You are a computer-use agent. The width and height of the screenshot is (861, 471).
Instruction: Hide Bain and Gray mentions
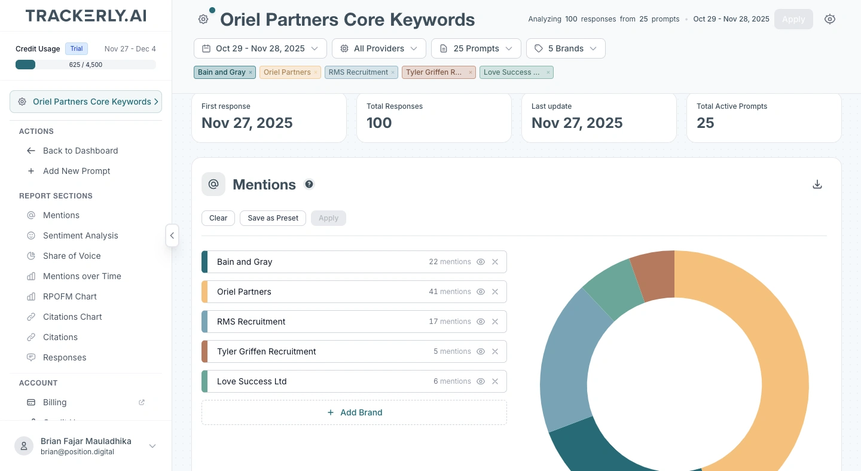[x=480, y=262]
